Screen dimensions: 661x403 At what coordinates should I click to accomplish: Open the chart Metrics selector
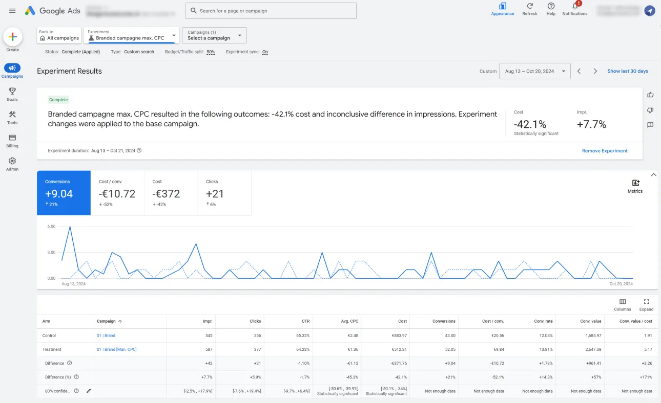click(635, 186)
